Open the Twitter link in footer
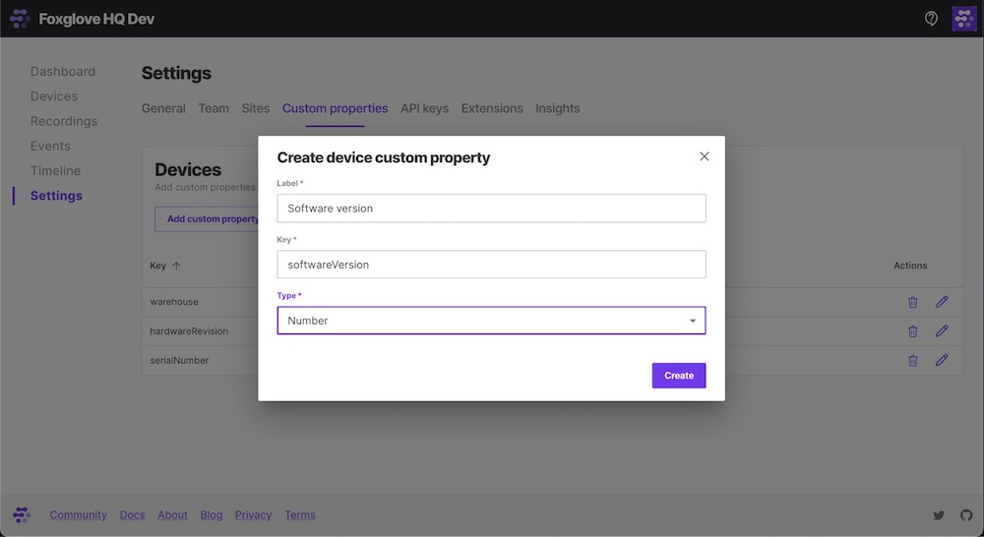The image size is (984, 537). tap(939, 515)
